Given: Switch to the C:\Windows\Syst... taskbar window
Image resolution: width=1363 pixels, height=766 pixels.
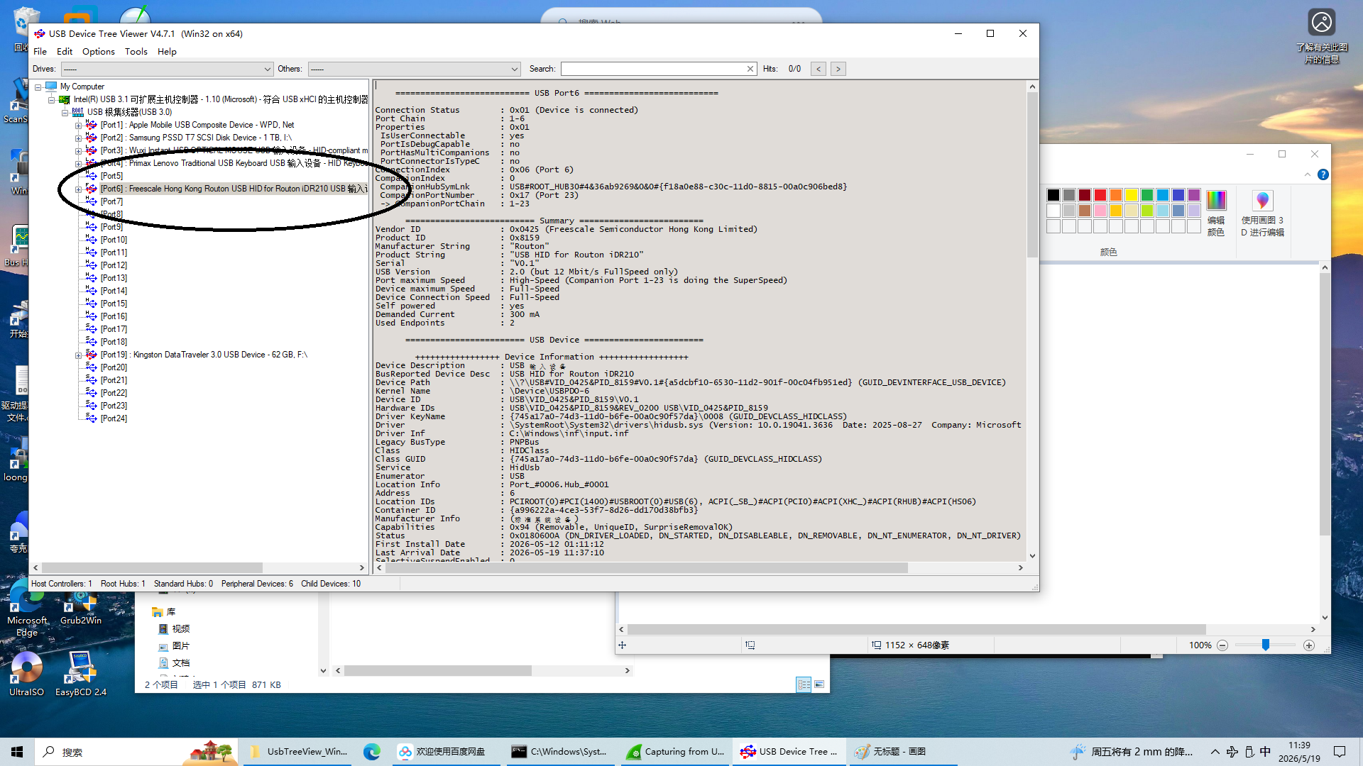Looking at the screenshot, I should tap(561, 752).
